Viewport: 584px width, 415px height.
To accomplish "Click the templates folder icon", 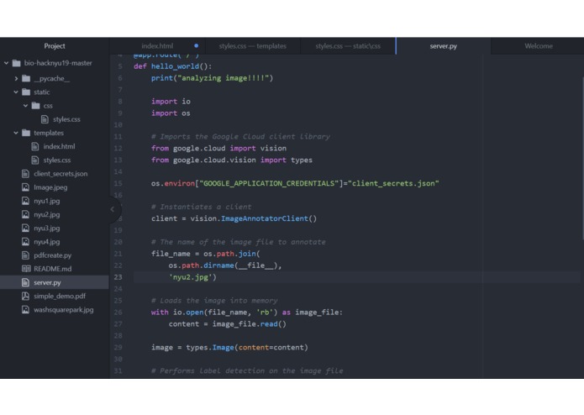I will click(26, 133).
